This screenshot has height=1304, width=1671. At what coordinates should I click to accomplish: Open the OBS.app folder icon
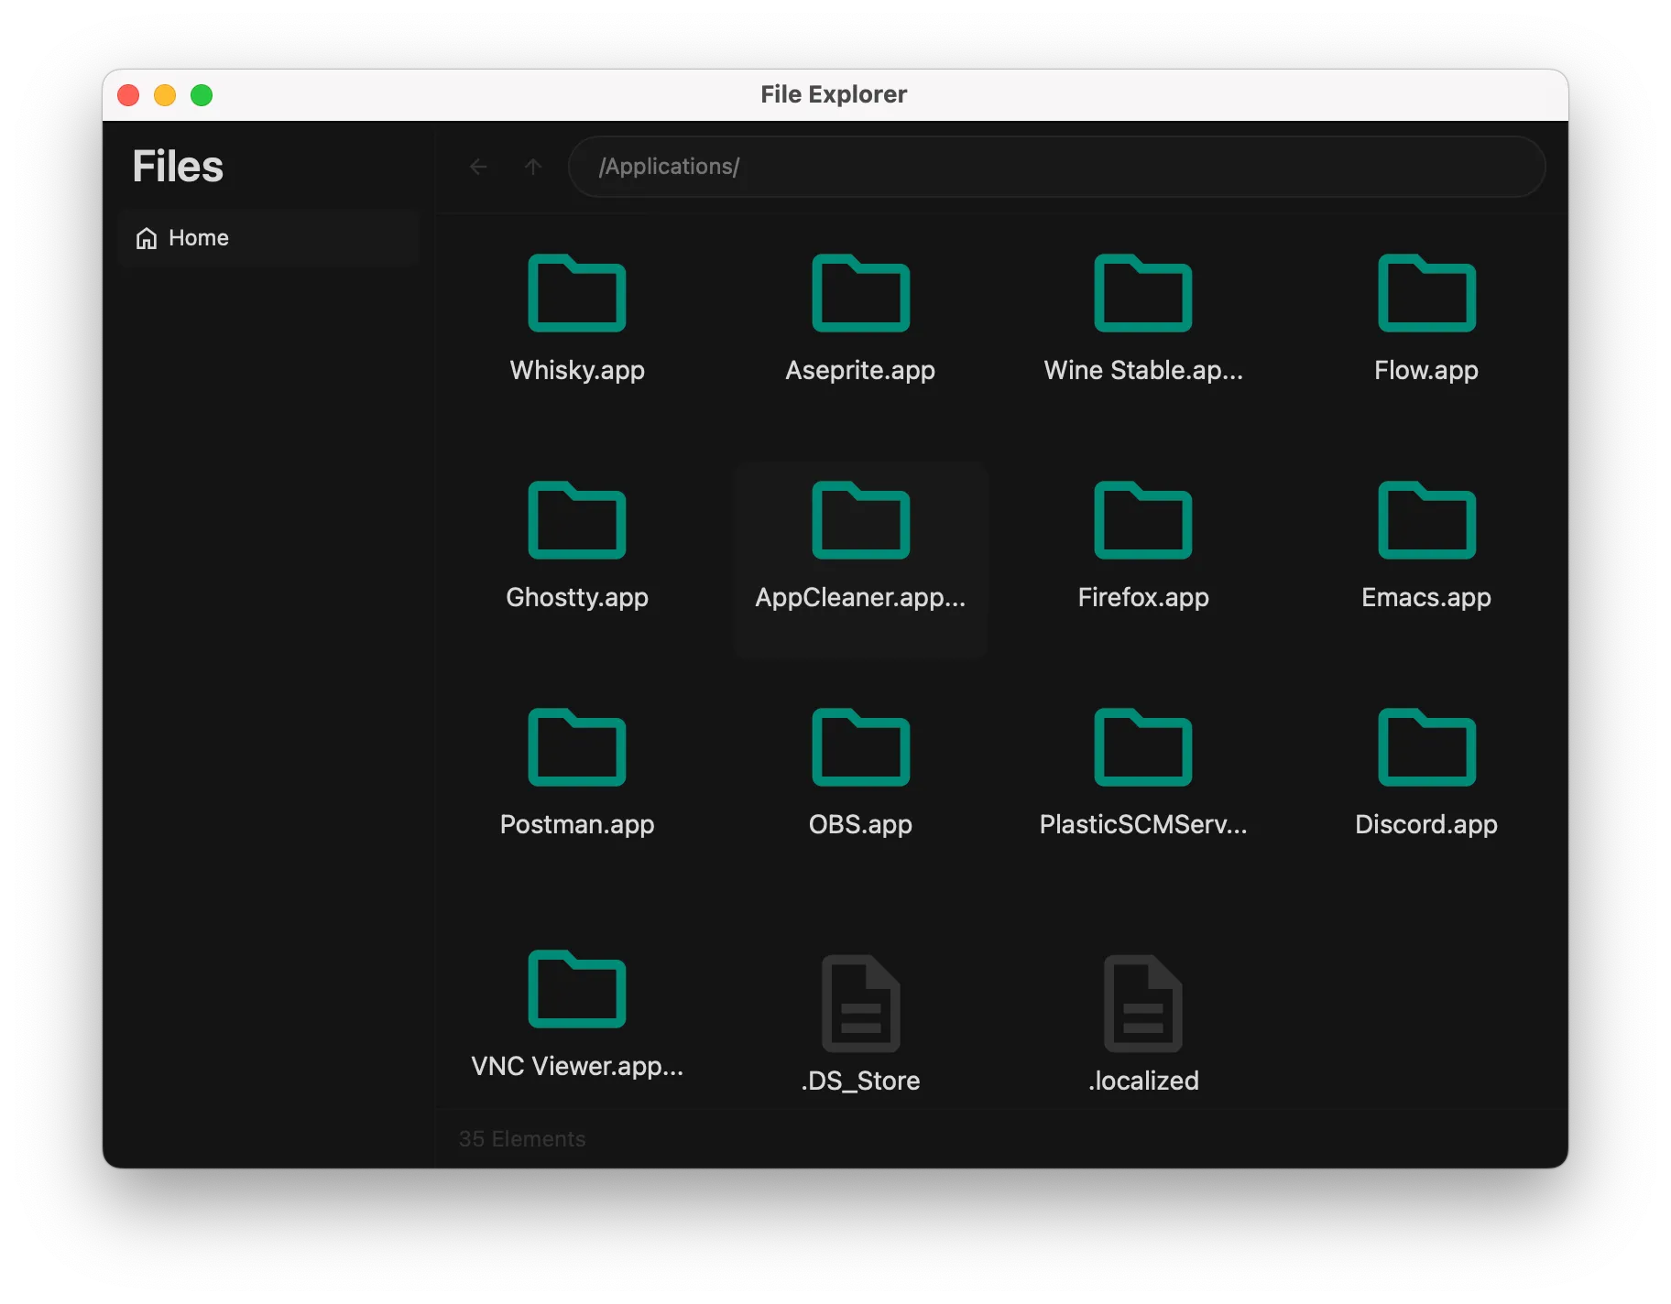coord(860,747)
